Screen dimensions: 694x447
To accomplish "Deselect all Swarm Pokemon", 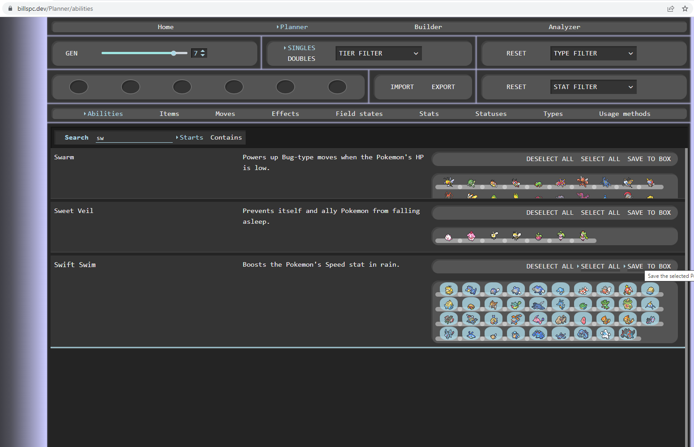I will [549, 159].
